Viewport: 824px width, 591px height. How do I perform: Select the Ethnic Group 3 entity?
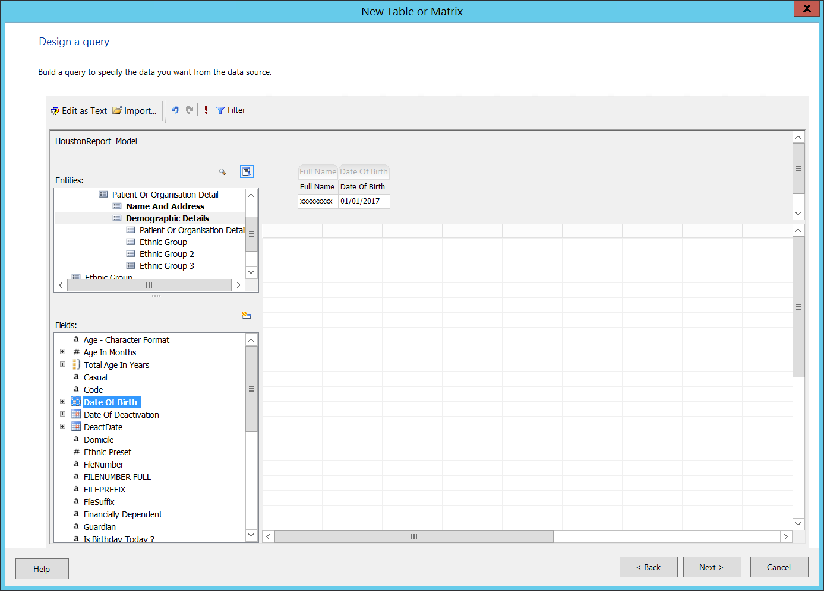coord(167,266)
